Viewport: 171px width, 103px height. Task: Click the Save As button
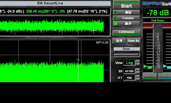(134, 41)
